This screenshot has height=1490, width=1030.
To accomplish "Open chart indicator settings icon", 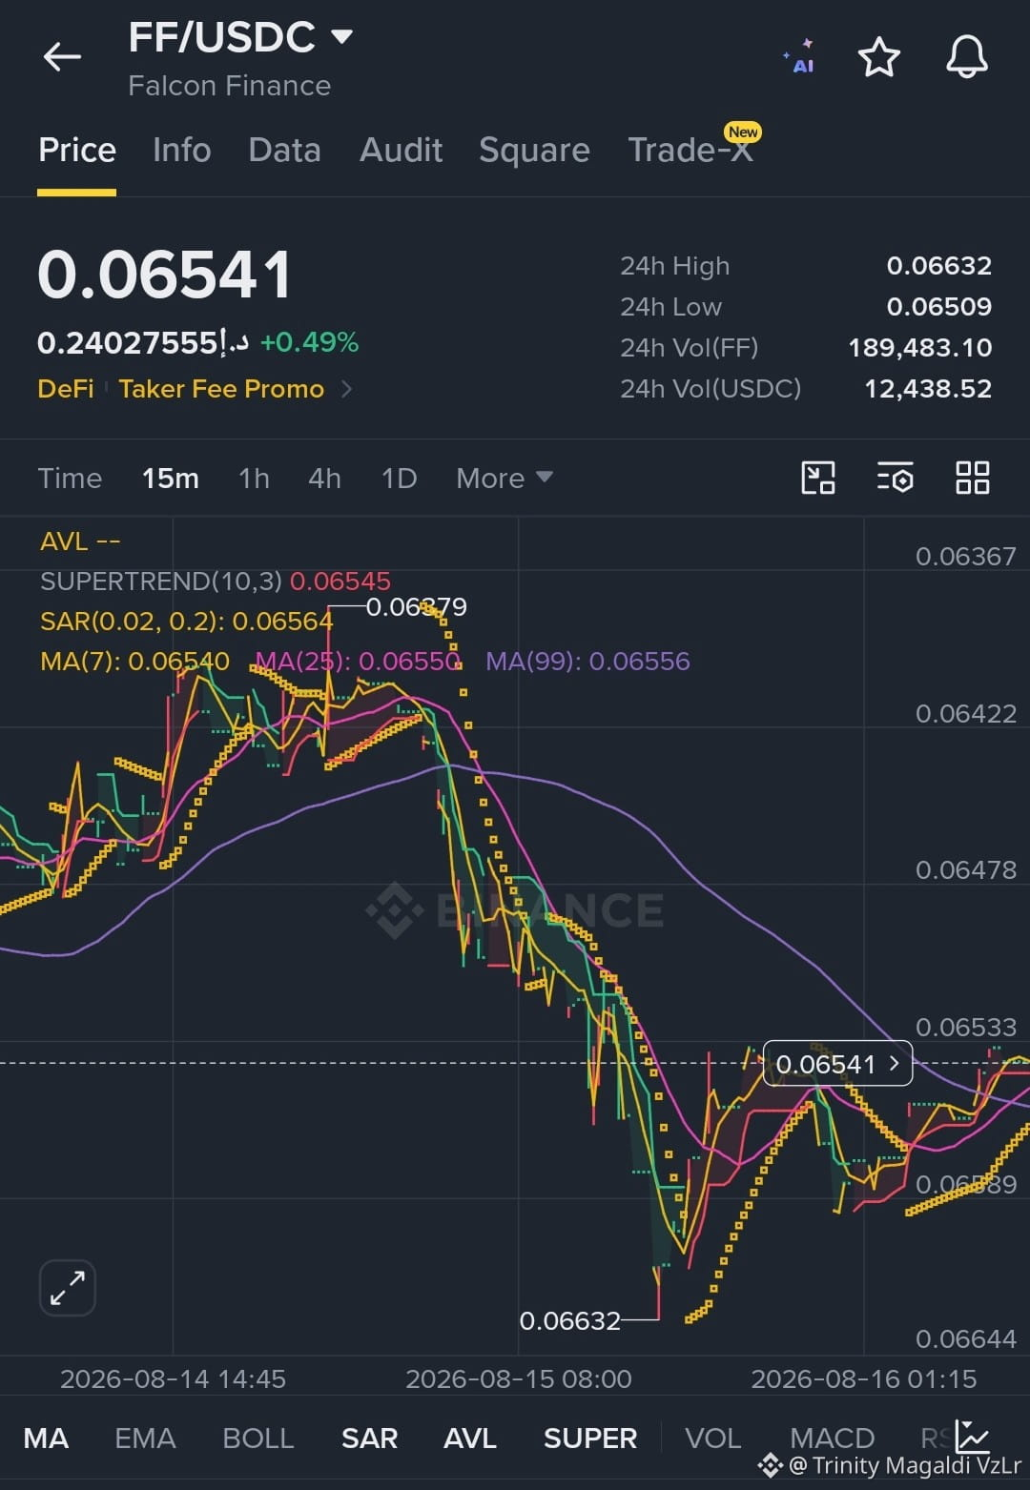I will [x=895, y=478].
